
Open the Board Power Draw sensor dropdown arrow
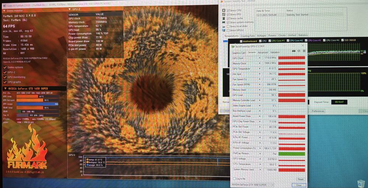coord(260,116)
